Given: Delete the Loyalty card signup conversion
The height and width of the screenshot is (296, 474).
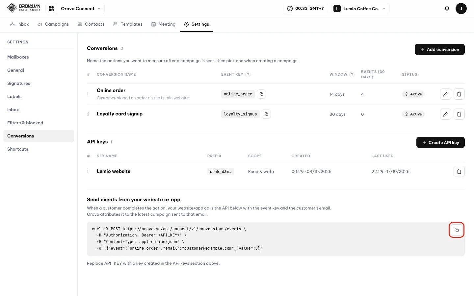Looking at the screenshot, I should point(459,114).
